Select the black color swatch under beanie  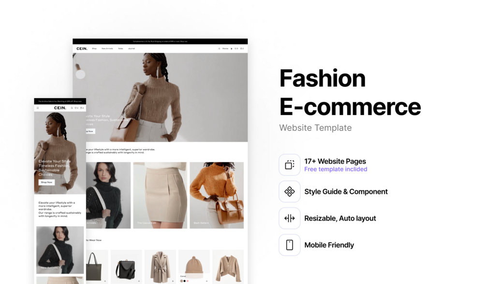pyautogui.click(x=184, y=281)
